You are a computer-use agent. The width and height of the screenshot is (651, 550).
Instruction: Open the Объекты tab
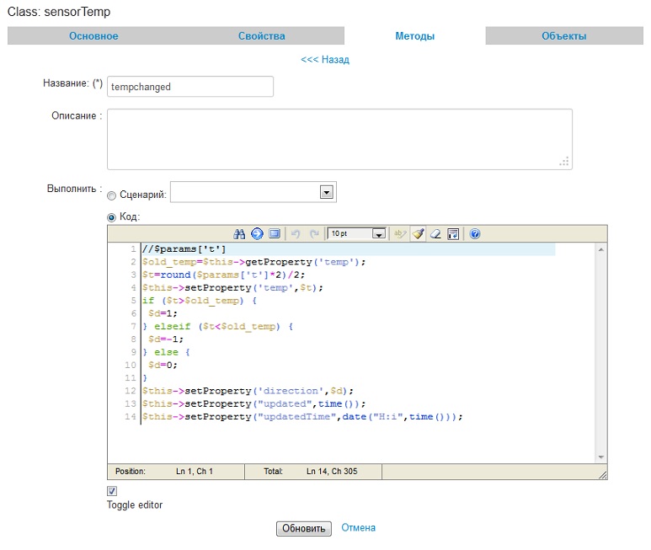563,36
